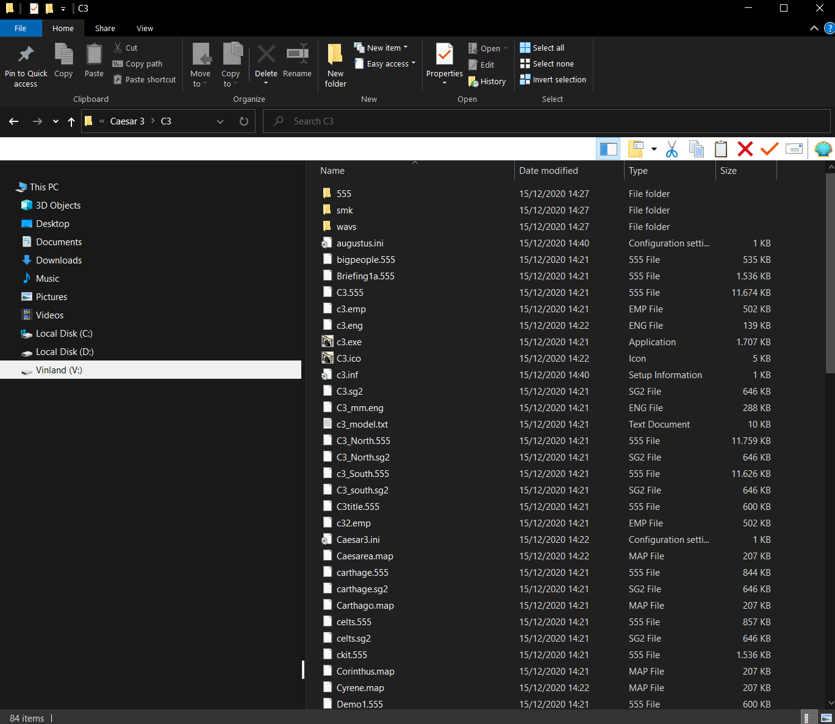Switch to Large icons view in status bar

click(x=826, y=718)
